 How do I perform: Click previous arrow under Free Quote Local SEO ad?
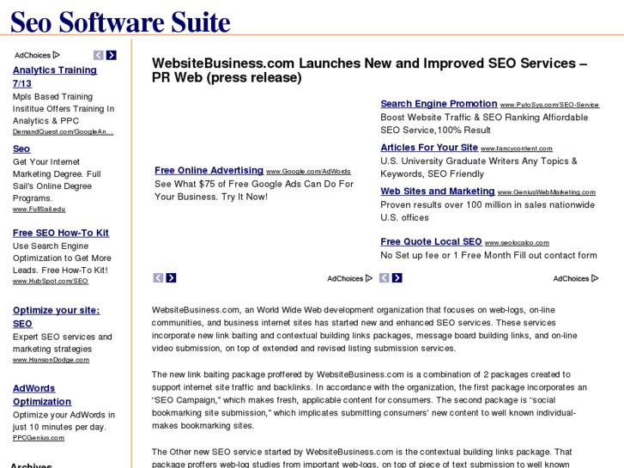384,277
